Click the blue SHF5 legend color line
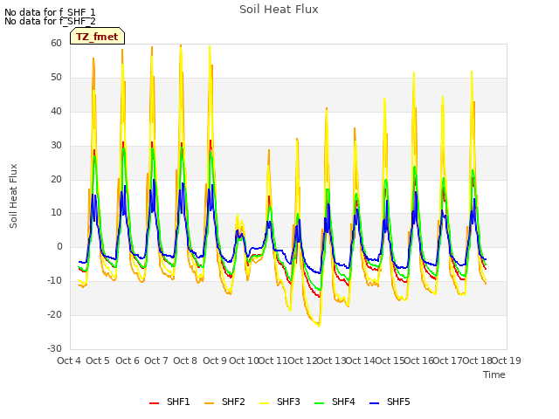The image size is (559, 419). coord(375,403)
